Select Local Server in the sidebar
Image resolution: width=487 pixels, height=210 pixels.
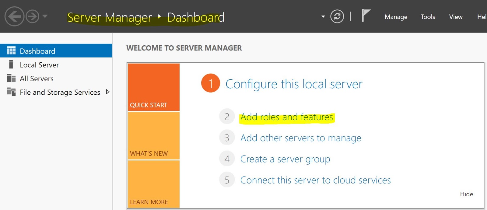coord(56,65)
